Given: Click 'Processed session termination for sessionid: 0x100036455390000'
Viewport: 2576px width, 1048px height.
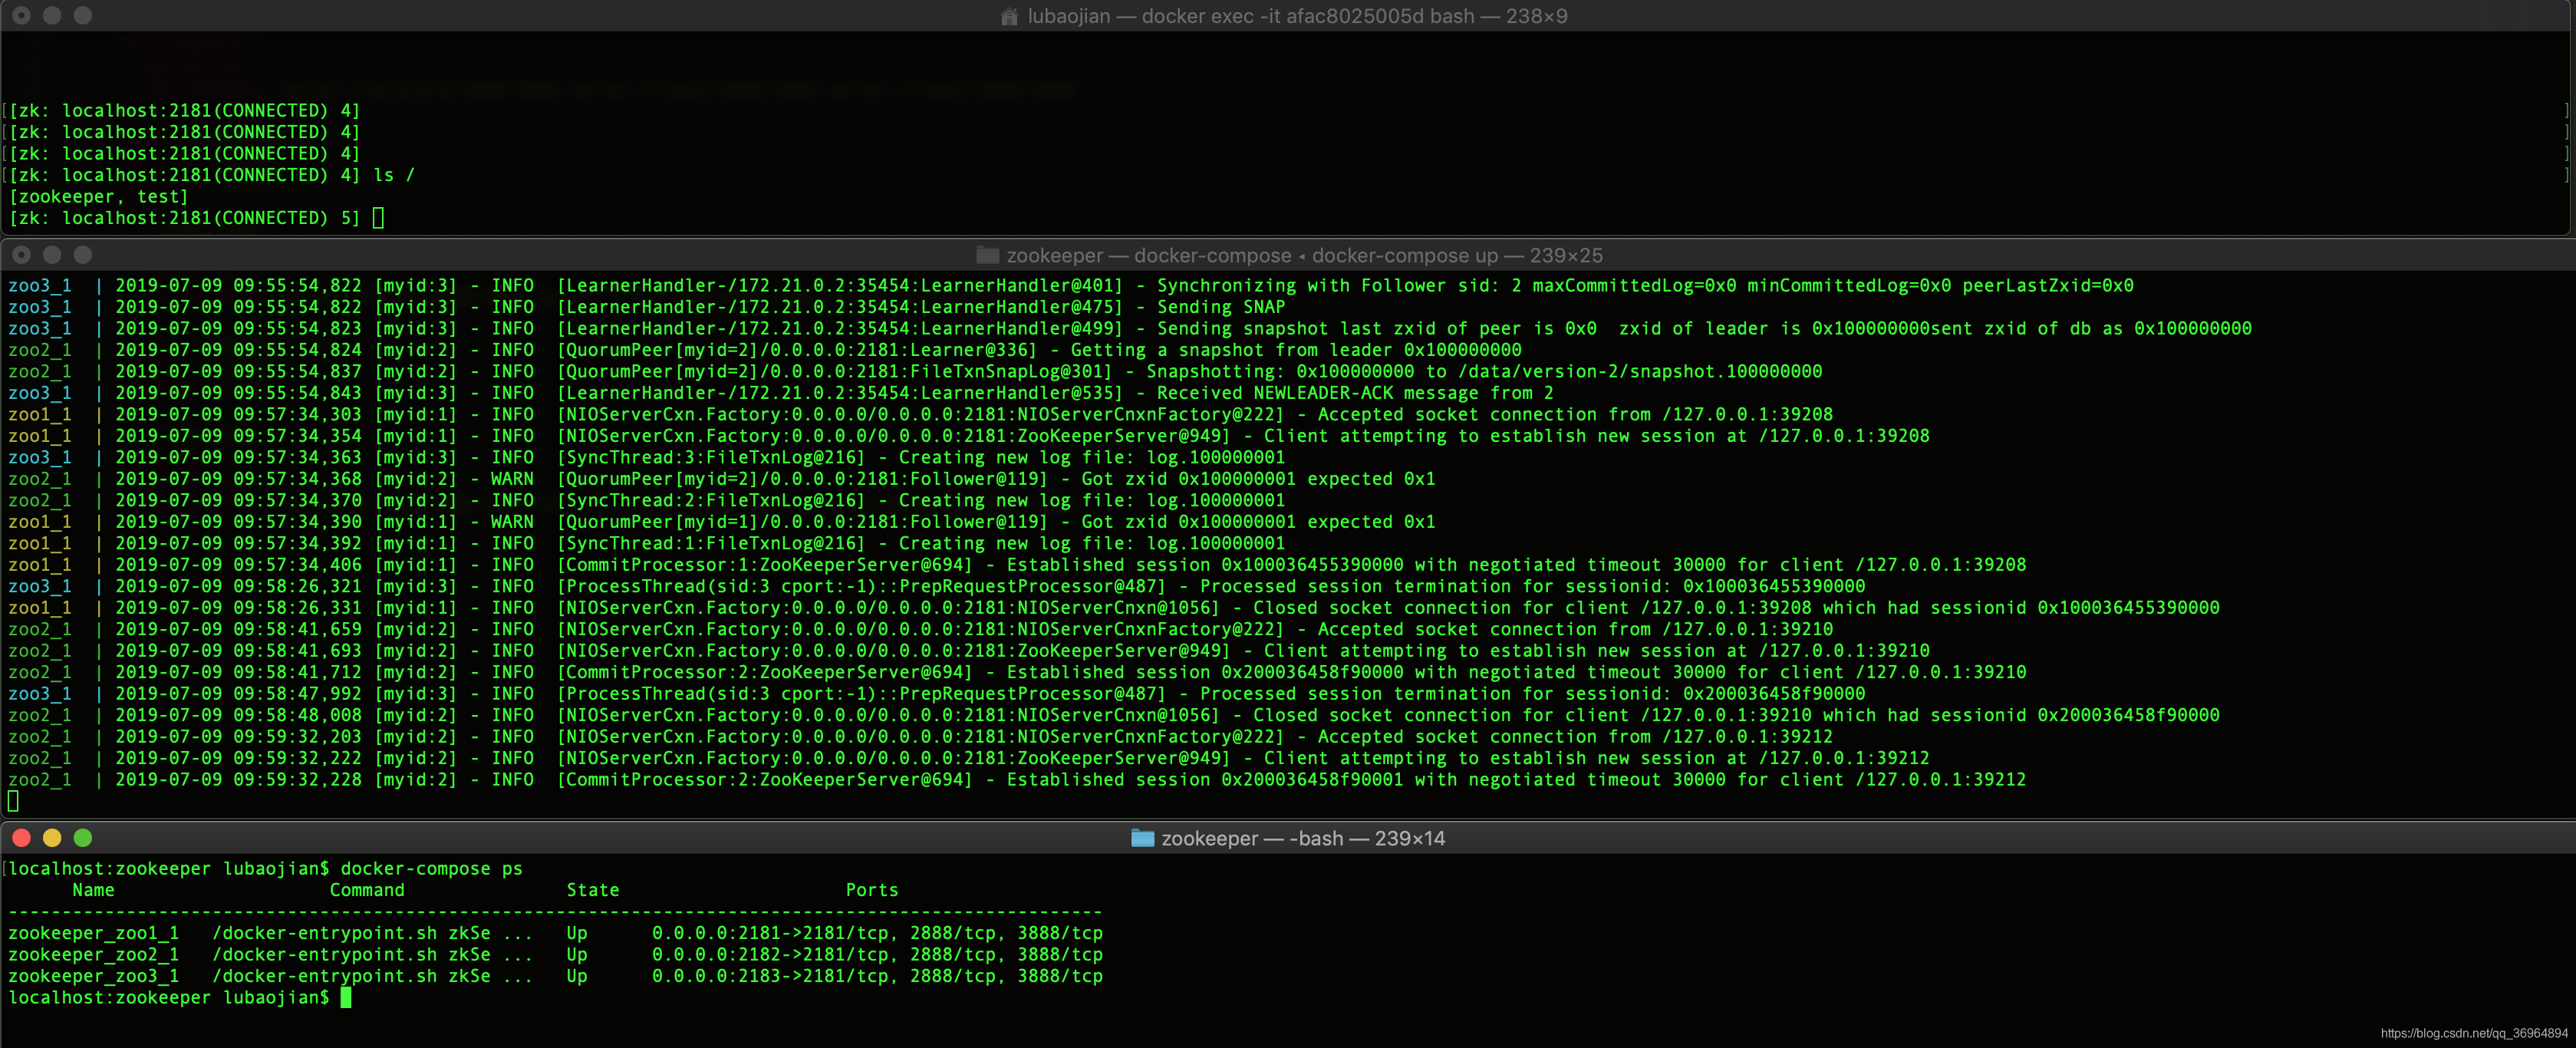Looking at the screenshot, I should click(x=1532, y=586).
